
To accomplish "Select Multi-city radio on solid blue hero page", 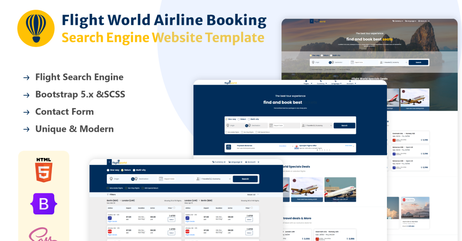I will click(x=249, y=119).
